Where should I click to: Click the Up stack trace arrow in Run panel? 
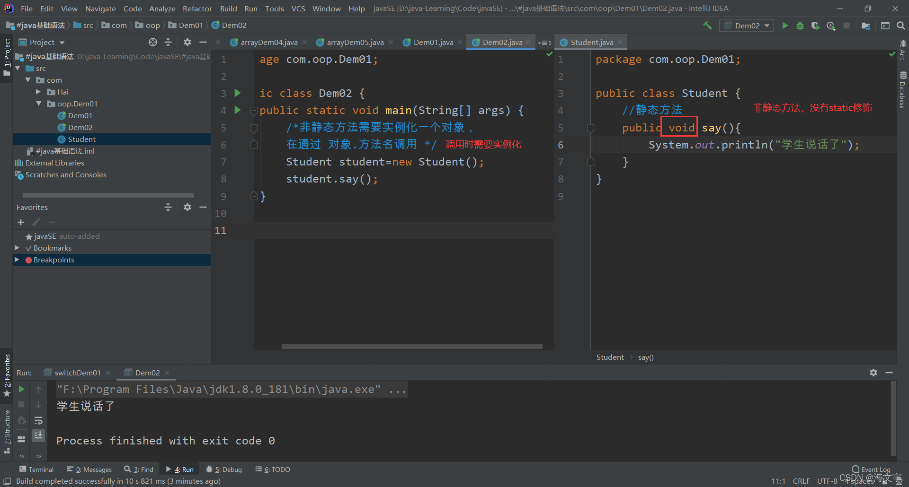(38, 389)
